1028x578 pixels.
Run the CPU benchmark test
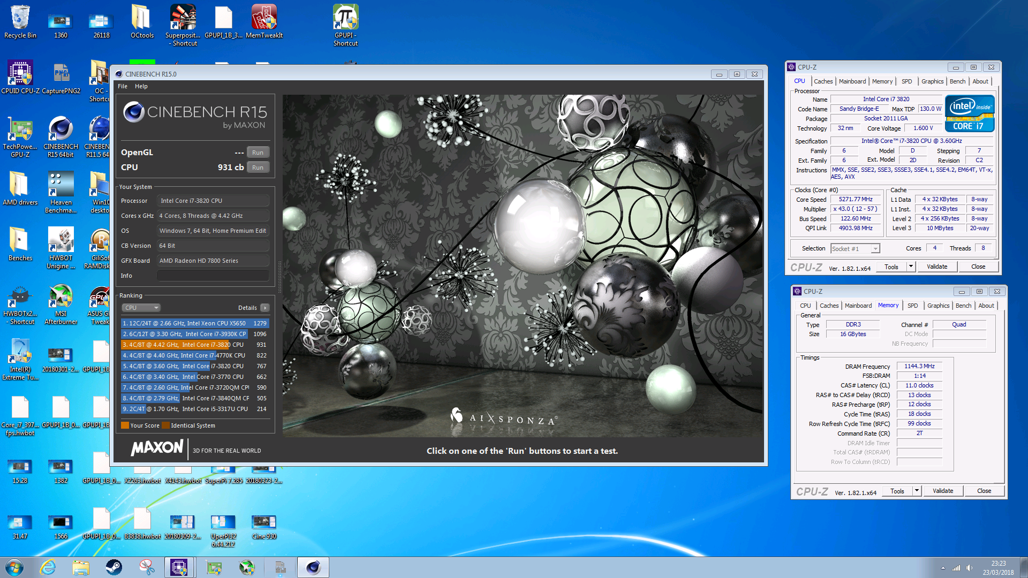click(x=258, y=168)
